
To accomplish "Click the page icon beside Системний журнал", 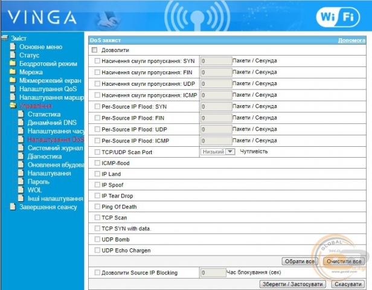I will coord(21,147).
